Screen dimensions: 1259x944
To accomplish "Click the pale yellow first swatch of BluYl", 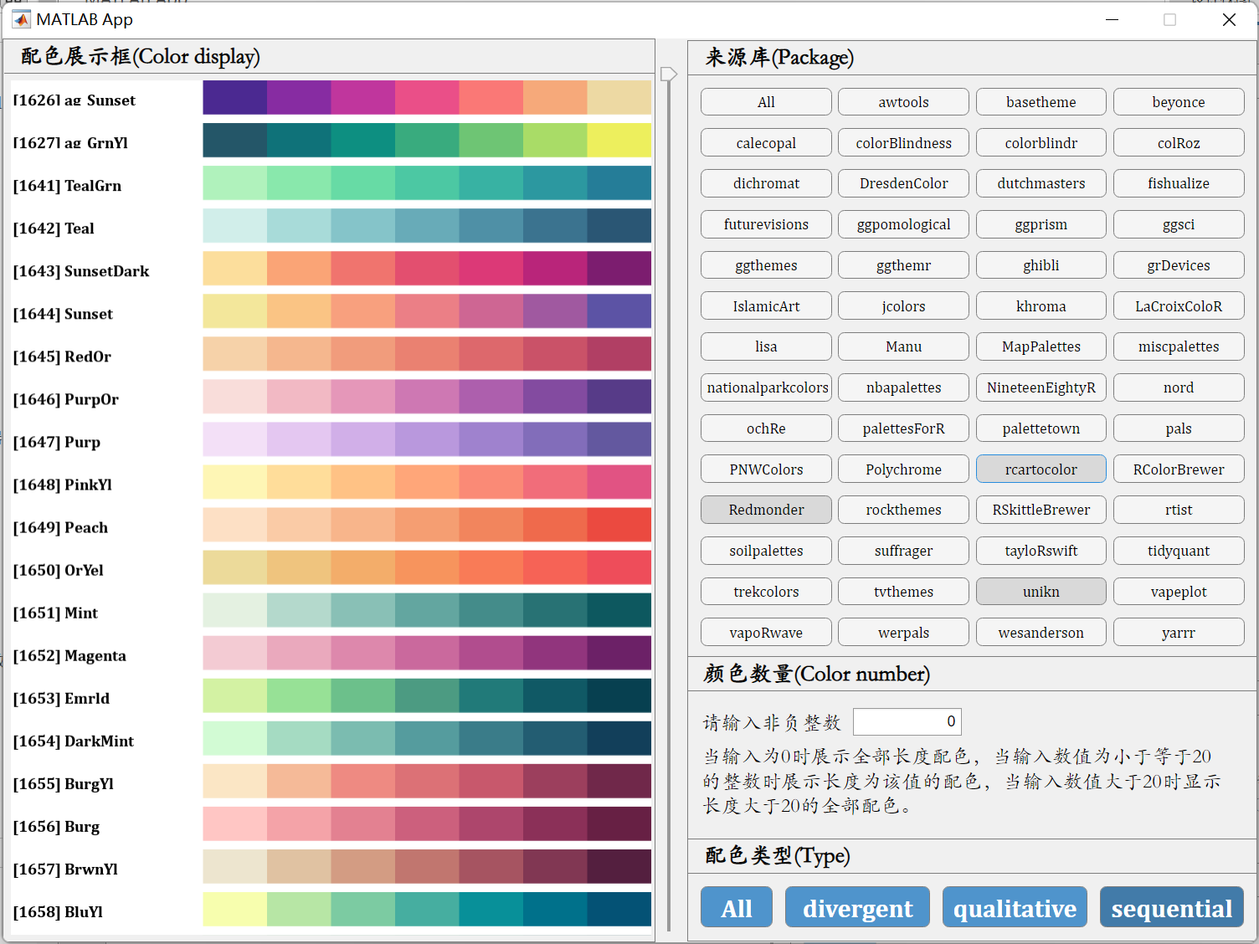I will 235,909.
